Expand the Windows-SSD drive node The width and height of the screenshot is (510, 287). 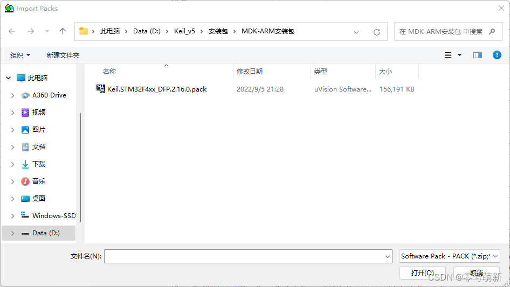tap(13, 216)
